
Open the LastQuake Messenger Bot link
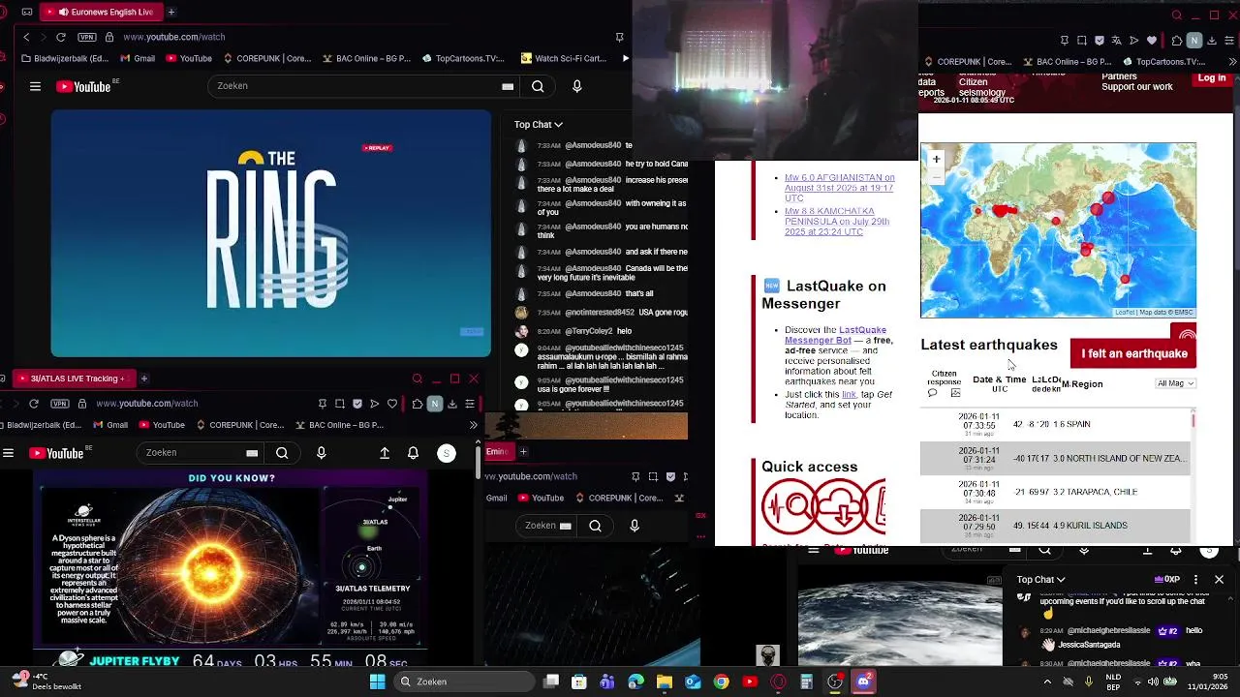(x=835, y=335)
